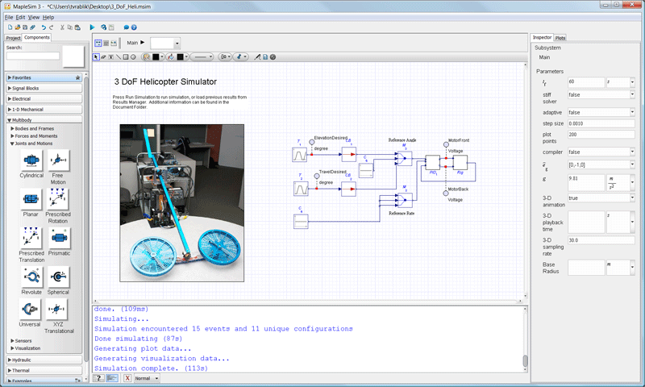Run the simulation with the play button

coord(92,27)
